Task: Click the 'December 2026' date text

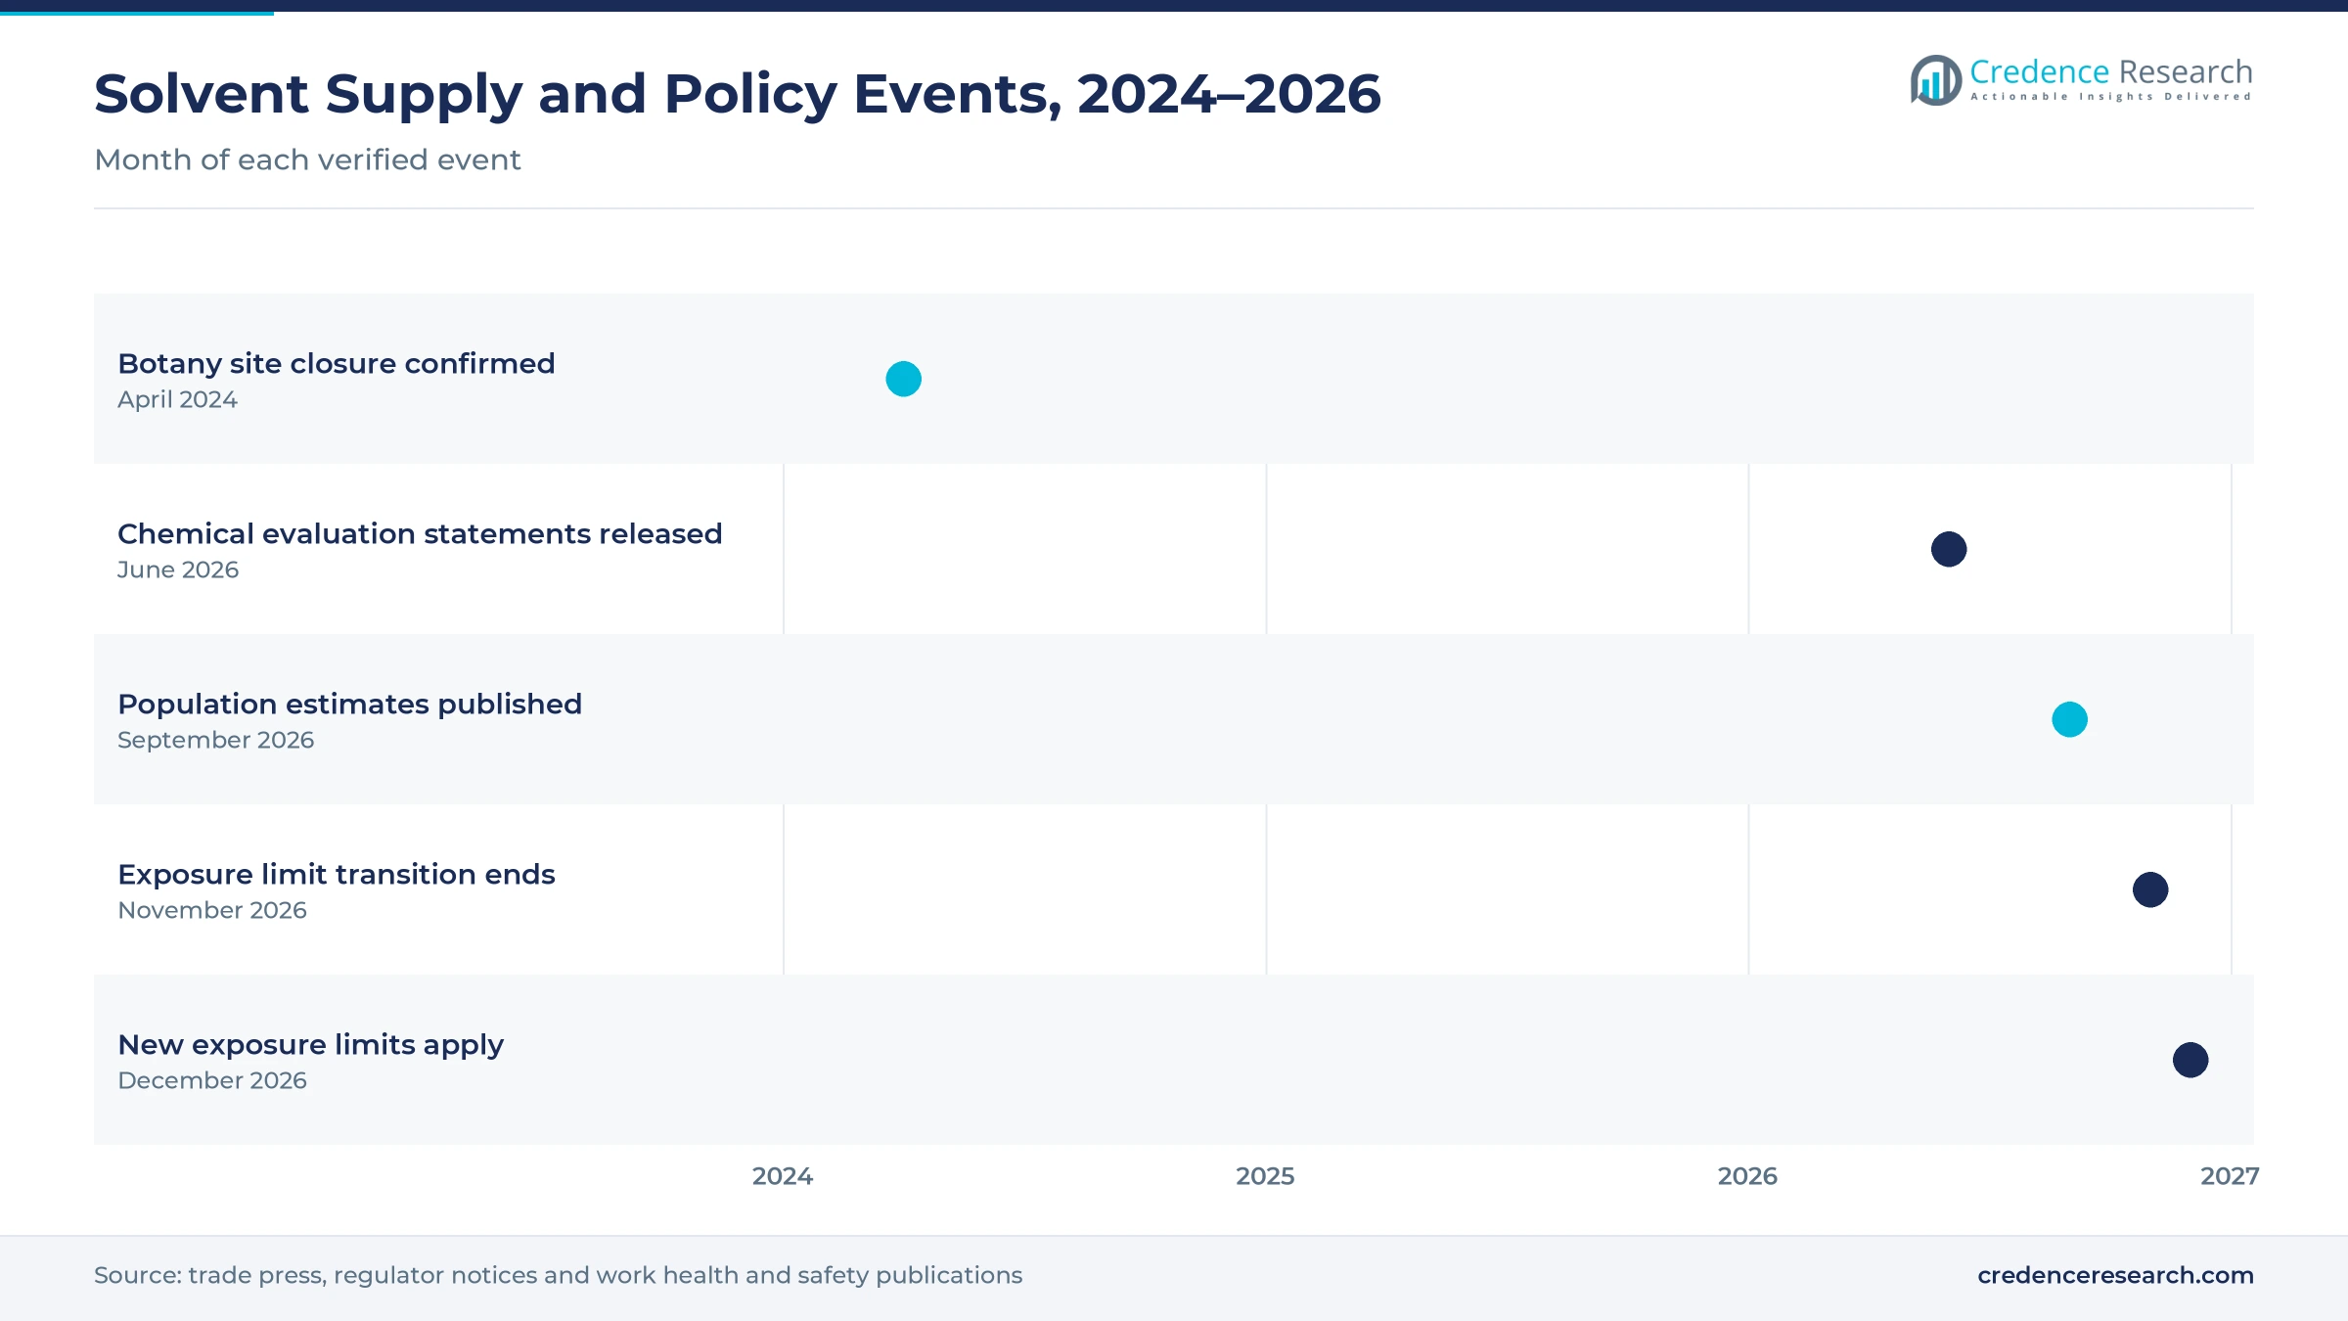Action: pyautogui.click(x=212, y=1080)
